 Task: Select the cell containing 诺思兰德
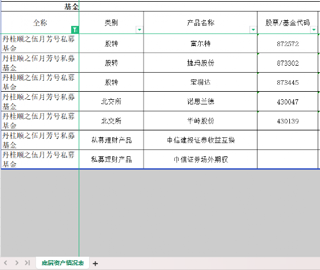(x=200, y=102)
